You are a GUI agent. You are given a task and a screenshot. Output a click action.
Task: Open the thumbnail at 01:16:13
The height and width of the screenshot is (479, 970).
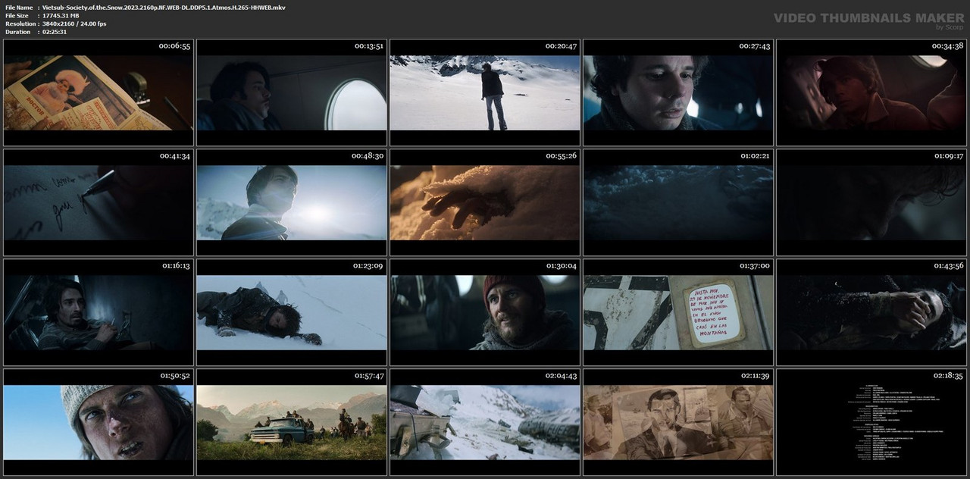pos(99,312)
